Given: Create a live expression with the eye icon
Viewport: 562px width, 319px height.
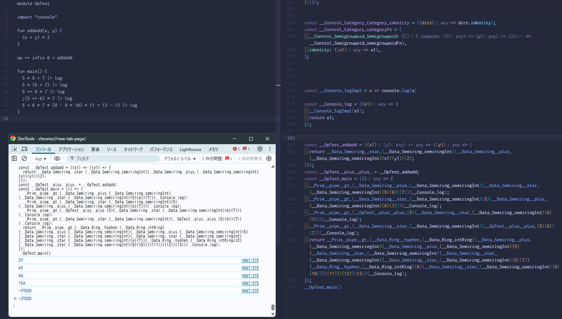Looking at the screenshot, I should [57, 159].
